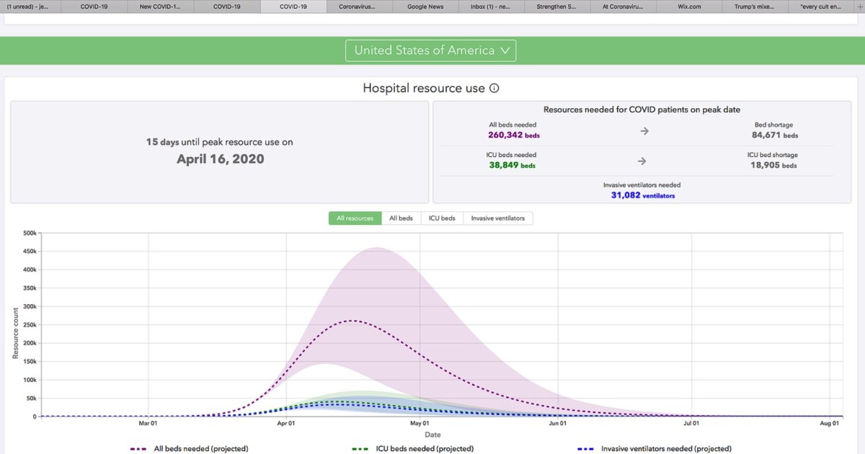Click the peak of the purple dotted curve
The height and width of the screenshot is (454, 865).
(x=352, y=321)
